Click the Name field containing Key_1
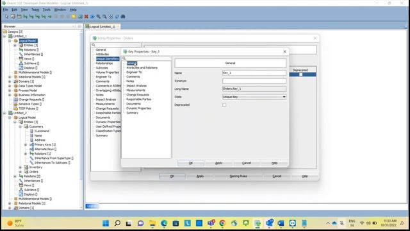The height and width of the screenshot is (231, 410). click(x=254, y=73)
